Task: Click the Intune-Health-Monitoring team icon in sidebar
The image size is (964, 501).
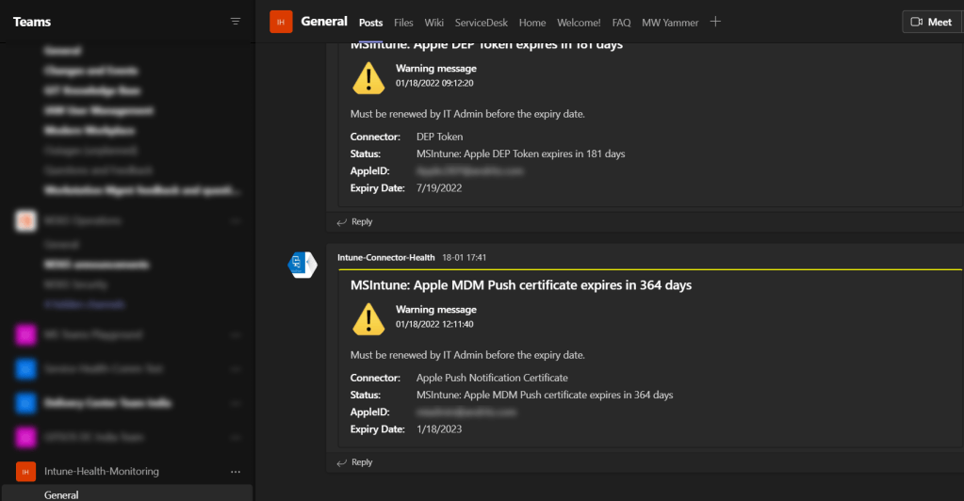Action: click(26, 471)
